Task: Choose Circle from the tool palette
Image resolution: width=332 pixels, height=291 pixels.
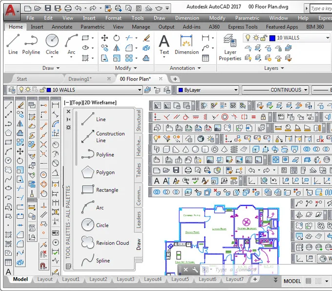Action: coord(95,225)
